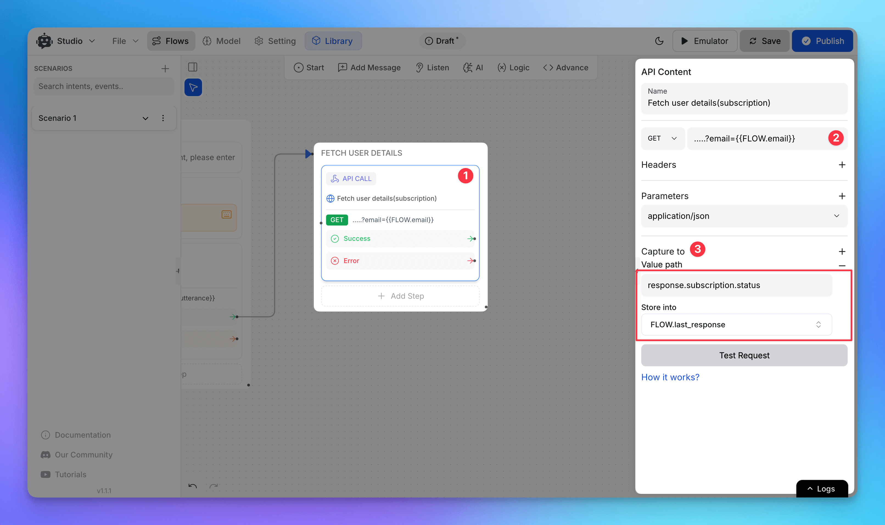The height and width of the screenshot is (525, 885).
Task: Launch the Emulator
Action: [x=705, y=41]
